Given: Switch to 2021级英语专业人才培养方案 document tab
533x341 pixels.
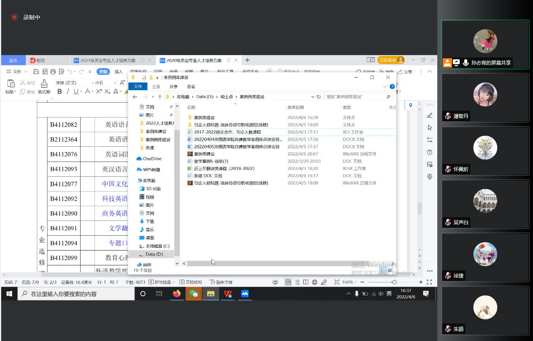Looking at the screenshot, I should click(108, 60).
